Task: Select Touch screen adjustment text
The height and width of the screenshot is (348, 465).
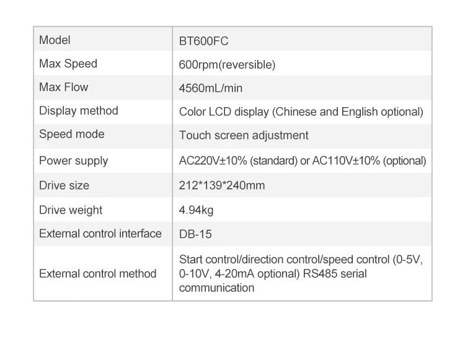Action: [x=244, y=136]
